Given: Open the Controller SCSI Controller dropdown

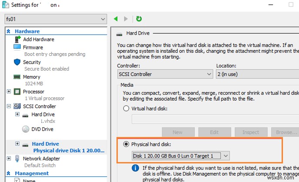Looking at the screenshot, I should [165, 74].
